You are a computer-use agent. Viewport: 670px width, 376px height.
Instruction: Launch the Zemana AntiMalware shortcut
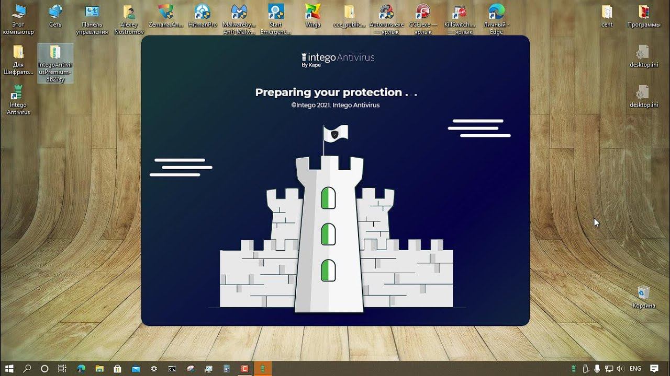[165, 16]
